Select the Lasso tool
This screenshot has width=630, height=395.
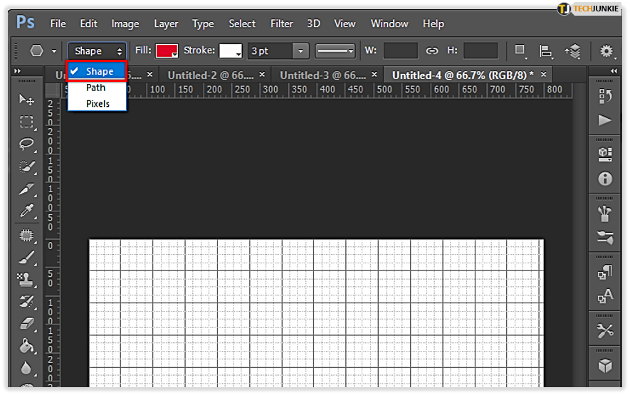26,144
